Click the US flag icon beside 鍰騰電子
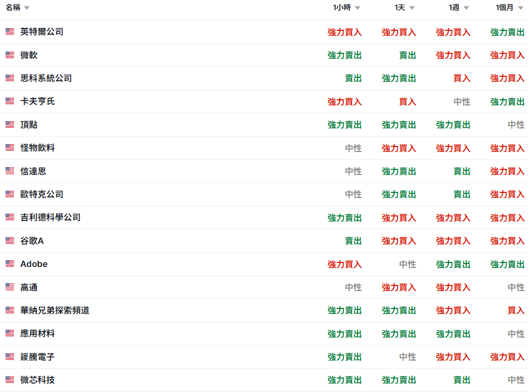531x392 pixels. [10, 357]
